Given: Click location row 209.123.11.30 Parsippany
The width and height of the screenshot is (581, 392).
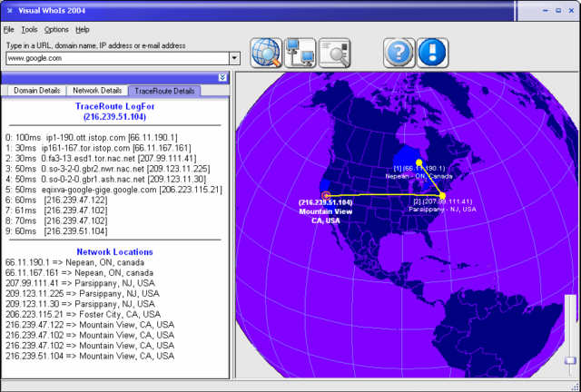Looking at the screenshot, I should [80, 304].
